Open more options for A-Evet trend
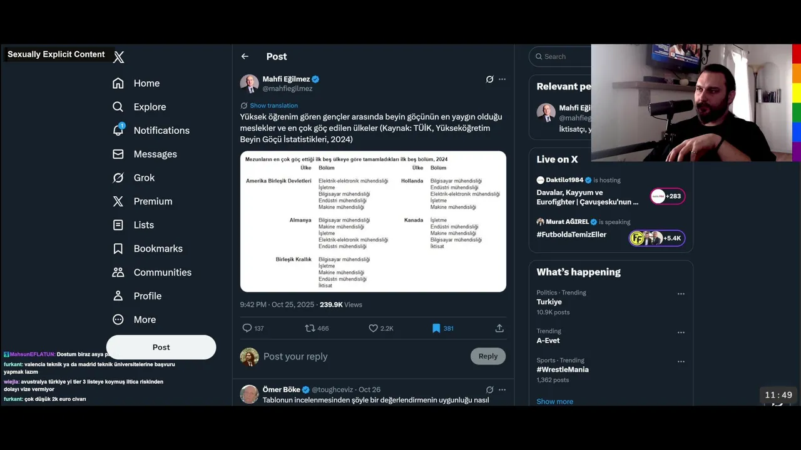 click(681, 332)
